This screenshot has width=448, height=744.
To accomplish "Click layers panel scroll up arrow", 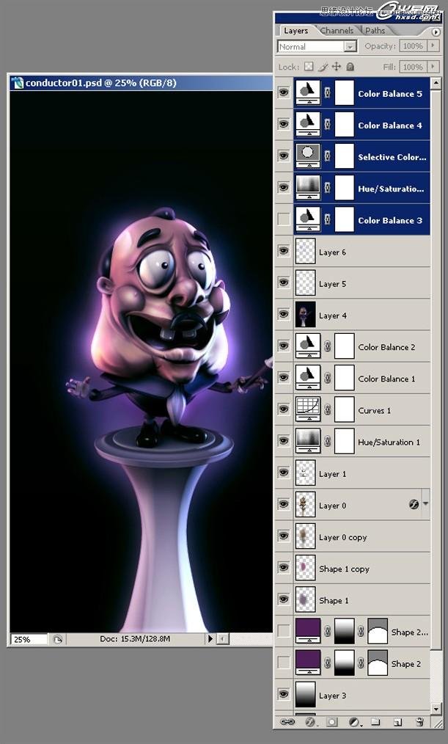I will pyautogui.click(x=436, y=83).
